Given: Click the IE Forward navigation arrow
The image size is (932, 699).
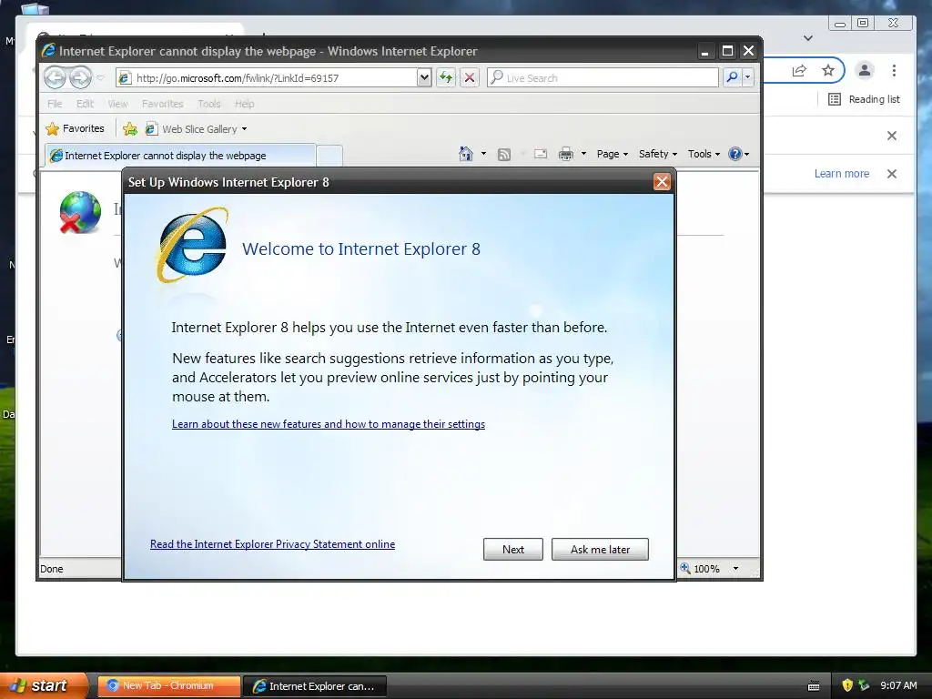Looking at the screenshot, I should tap(80, 77).
